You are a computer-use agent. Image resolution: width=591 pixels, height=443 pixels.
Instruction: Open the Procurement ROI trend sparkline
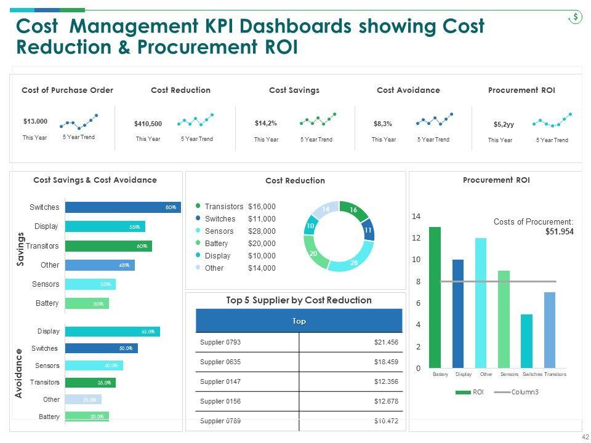pyautogui.click(x=552, y=121)
